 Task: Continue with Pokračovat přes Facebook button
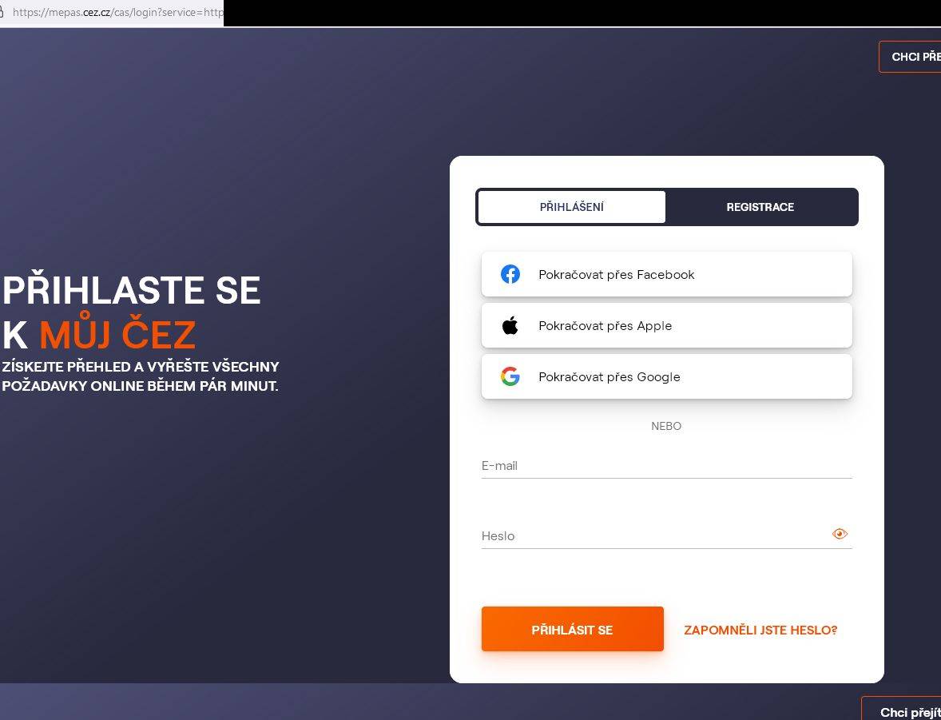pyautogui.click(x=667, y=274)
